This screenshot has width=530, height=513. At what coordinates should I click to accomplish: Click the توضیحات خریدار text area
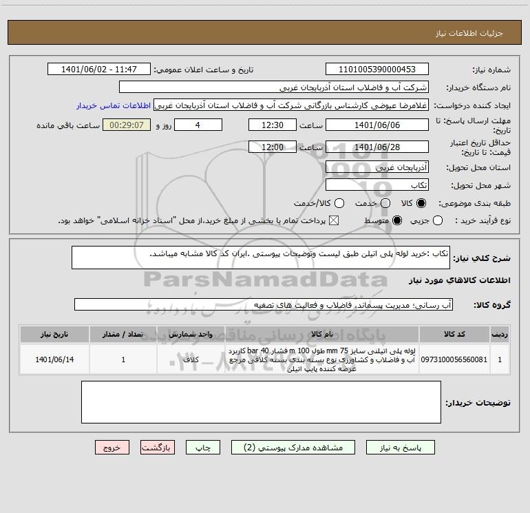261,402
